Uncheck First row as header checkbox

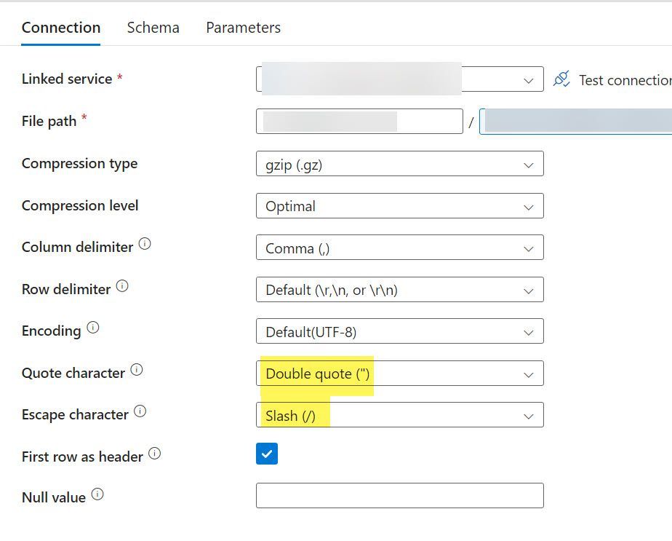pyautogui.click(x=267, y=454)
